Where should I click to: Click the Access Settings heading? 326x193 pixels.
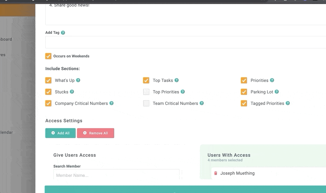pyautogui.click(x=64, y=121)
